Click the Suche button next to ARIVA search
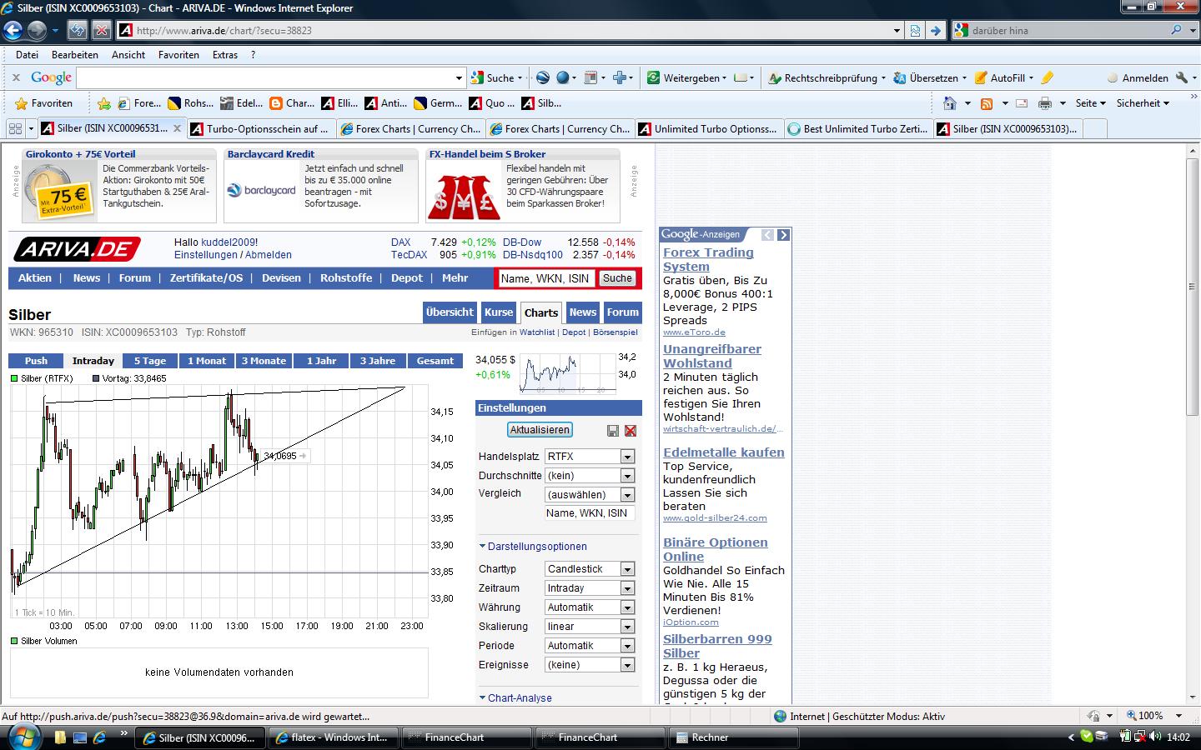Image resolution: width=1201 pixels, height=750 pixels. pyautogui.click(x=617, y=278)
